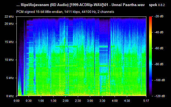Click the red top of color scale bar
171x107 pixels.
point(150,18)
